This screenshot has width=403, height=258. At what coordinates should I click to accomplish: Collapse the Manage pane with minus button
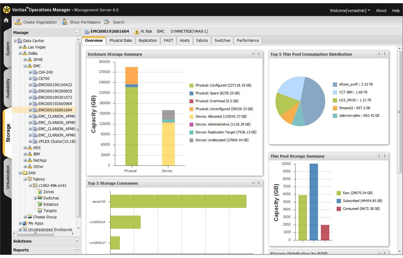click(x=77, y=32)
